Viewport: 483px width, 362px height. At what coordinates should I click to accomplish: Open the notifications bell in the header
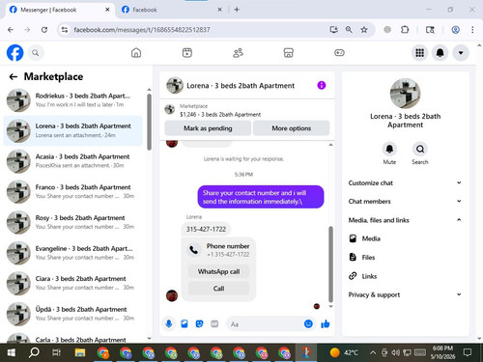click(x=440, y=53)
